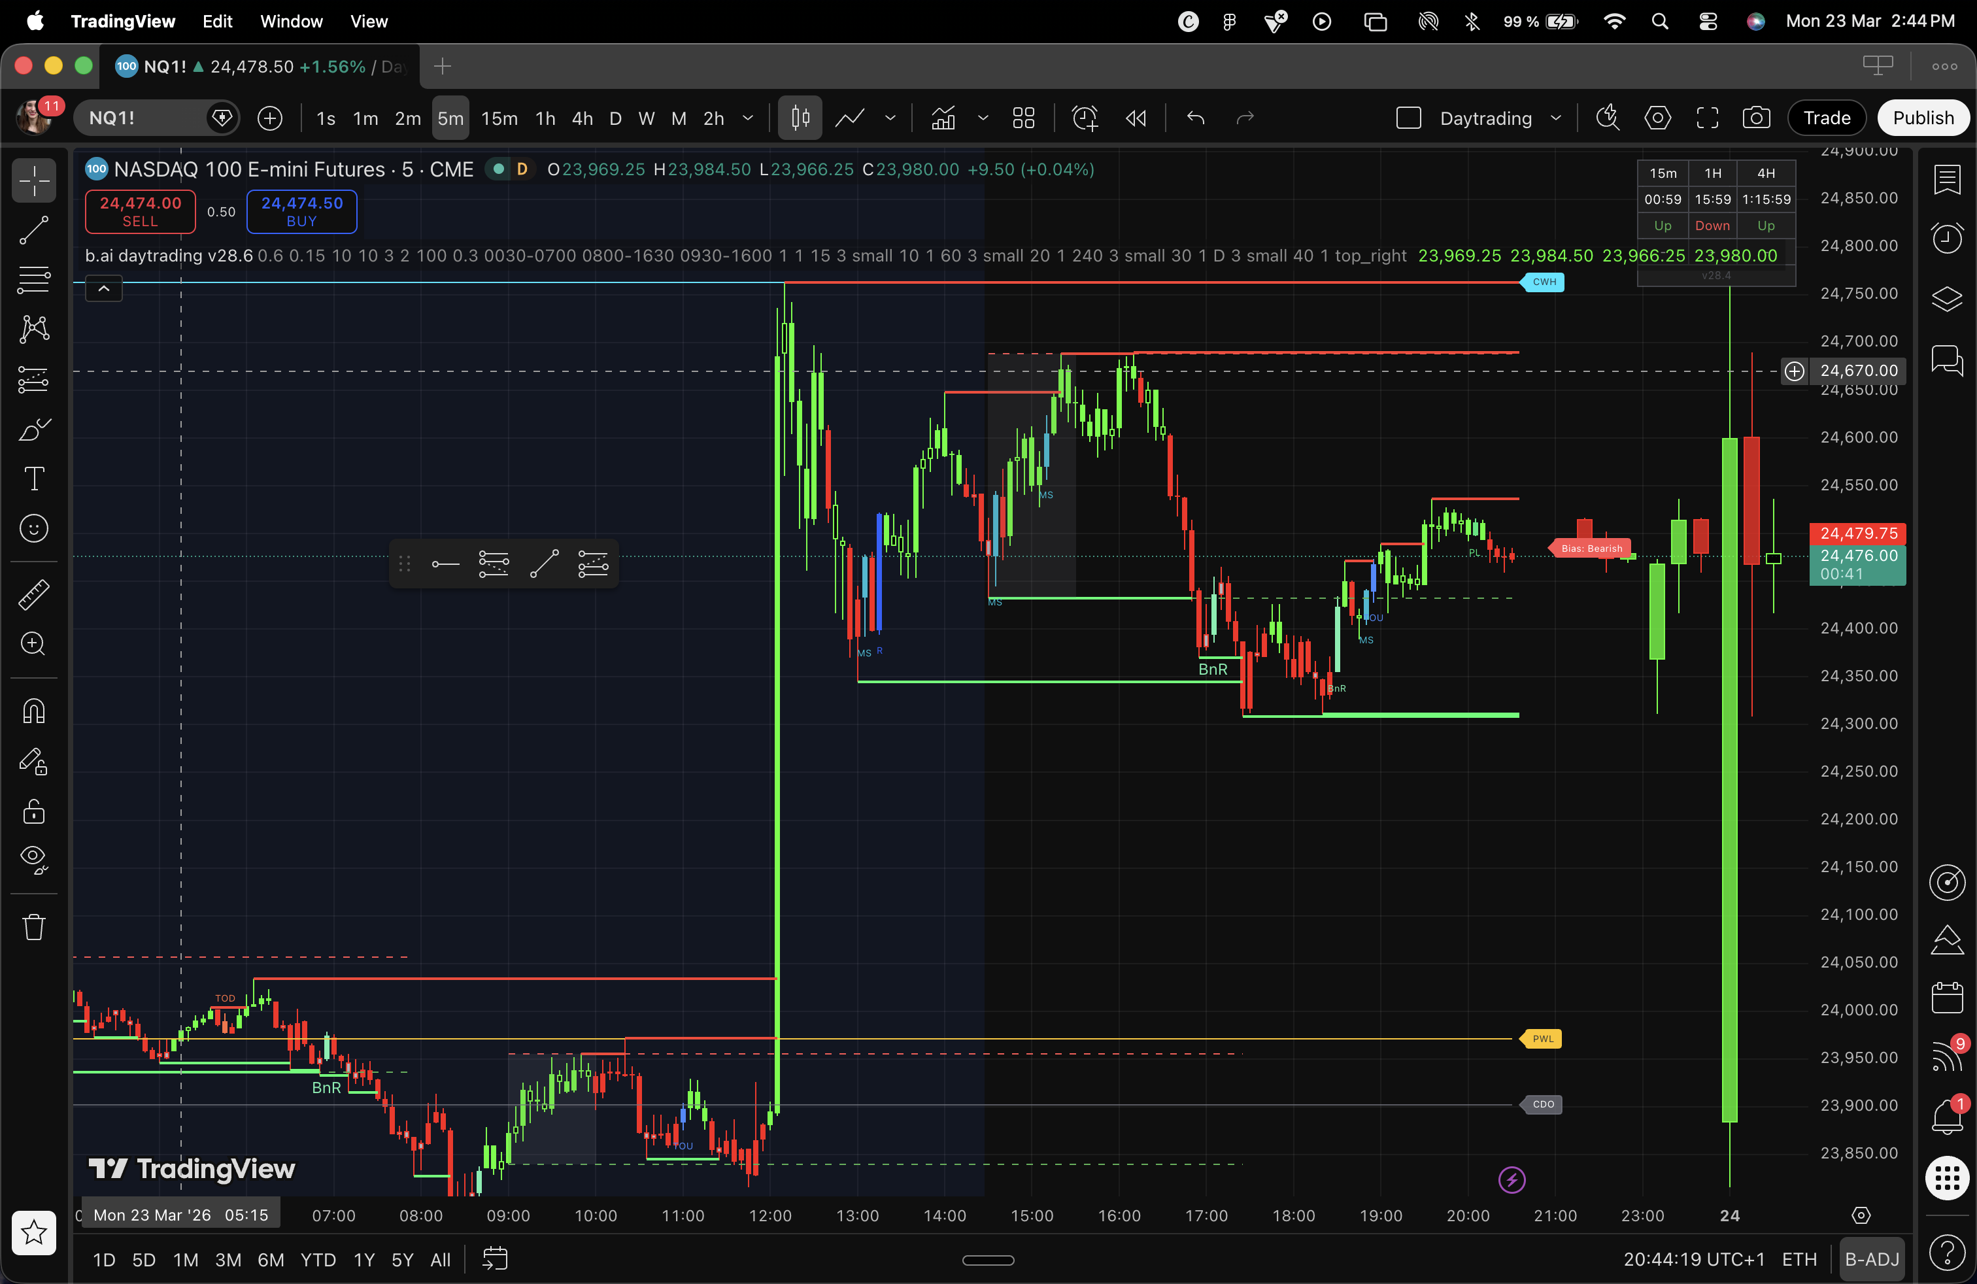The image size is (1977, 1284).
Task: Toggle ETH session setting
Action: pos(1799,1259)
